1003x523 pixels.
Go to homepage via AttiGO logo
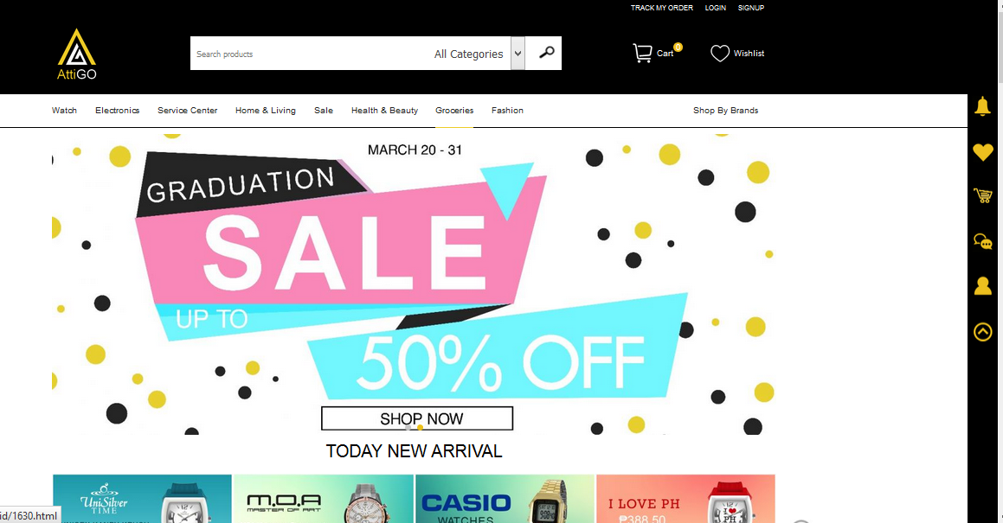click(x=77, y=54)
